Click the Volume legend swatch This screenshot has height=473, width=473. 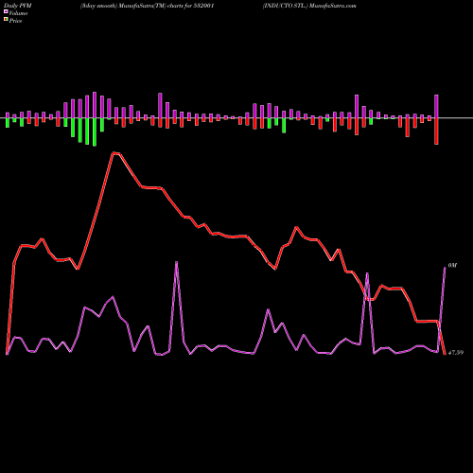(x=6, y=12)
